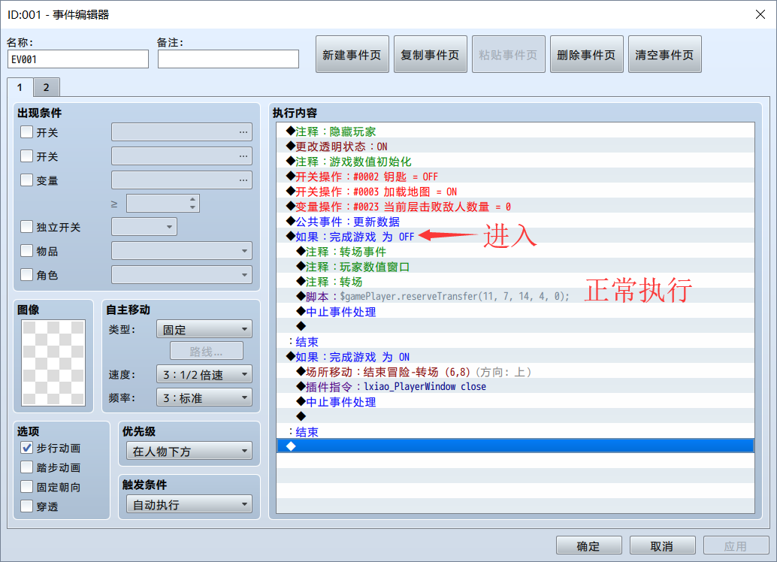Open the 频率 dropdown showing 标准
Image resolution: width=777 pixels, height=562 pixels.
[x=204, y=397]
